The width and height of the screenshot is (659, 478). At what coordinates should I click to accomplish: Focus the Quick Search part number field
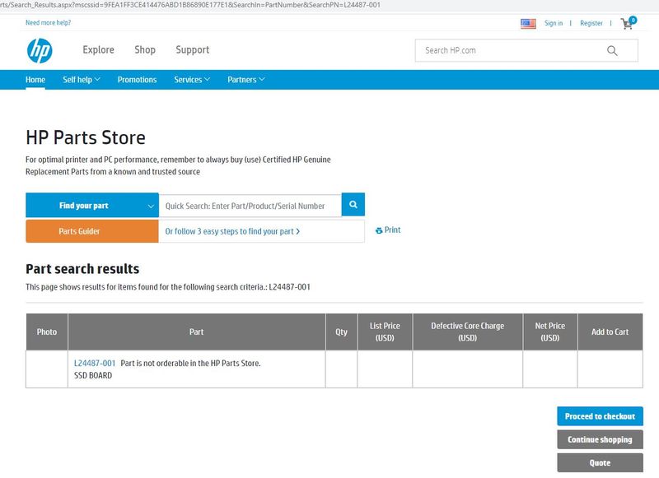point(250,206)
